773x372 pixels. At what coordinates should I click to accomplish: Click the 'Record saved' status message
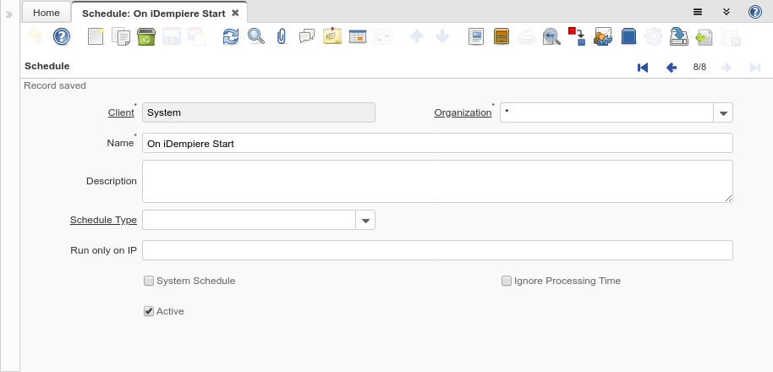[55, 85]
